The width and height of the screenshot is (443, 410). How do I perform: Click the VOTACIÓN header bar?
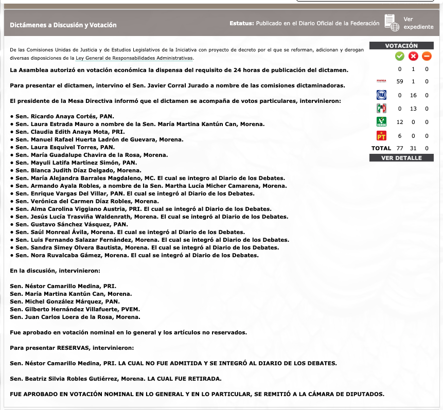pyautogui.click(x=401, y=46)
